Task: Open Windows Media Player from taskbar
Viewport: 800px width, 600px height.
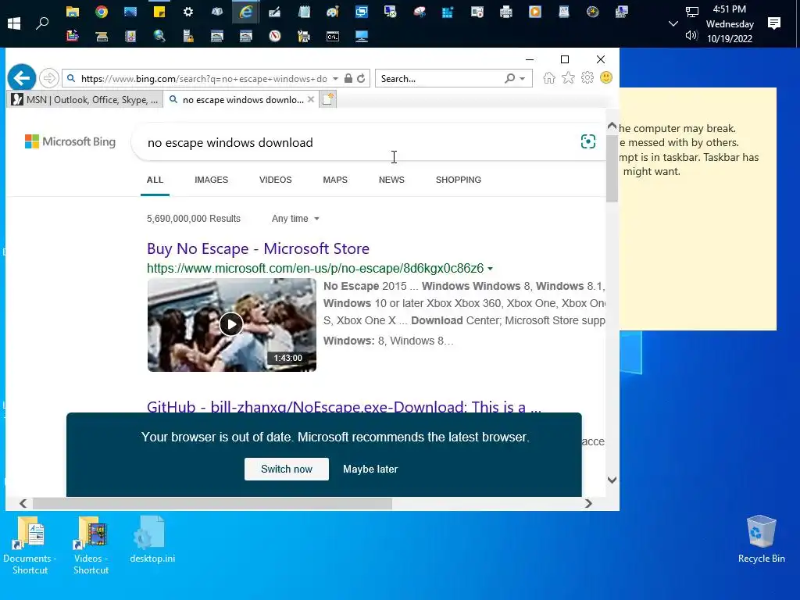Action: click(534, 12)
